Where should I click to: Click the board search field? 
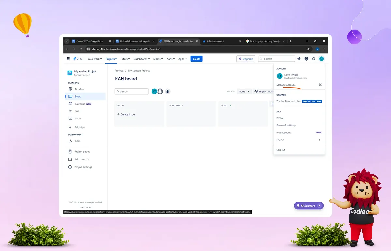[x=132, y=91]
